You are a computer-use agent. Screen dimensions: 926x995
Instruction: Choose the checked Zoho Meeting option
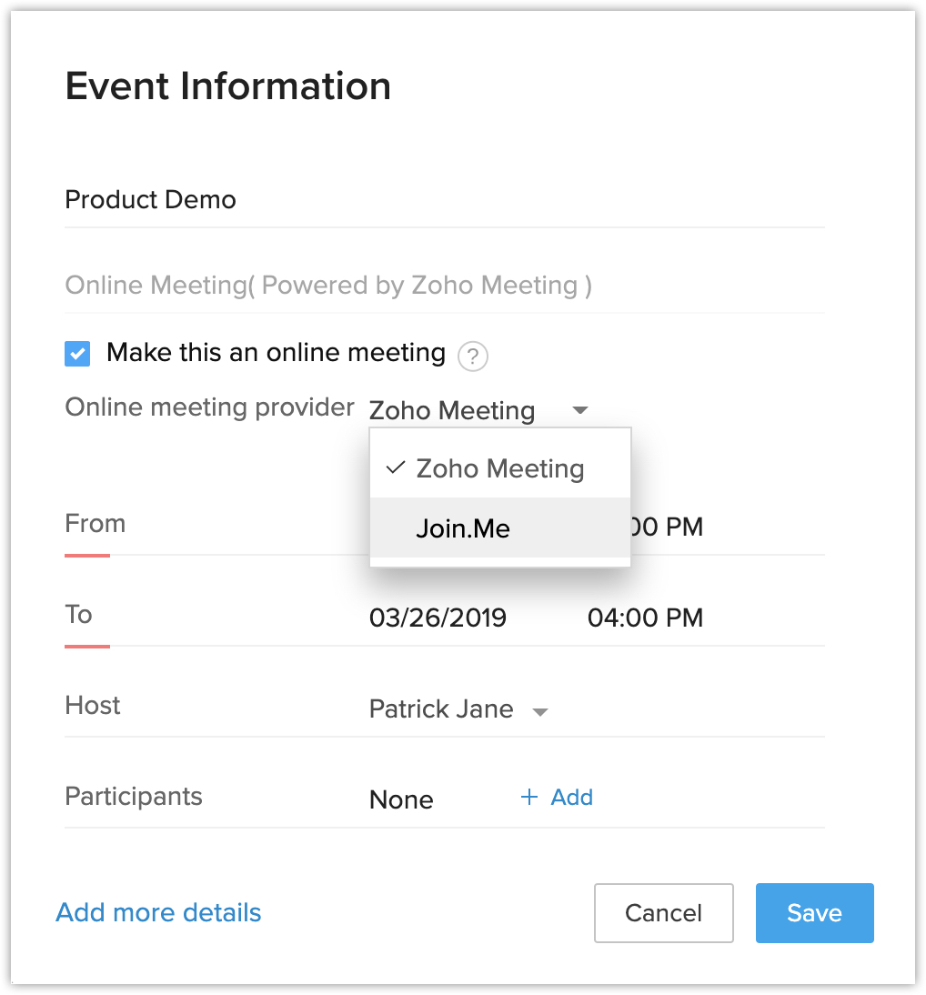coord(499,468)
